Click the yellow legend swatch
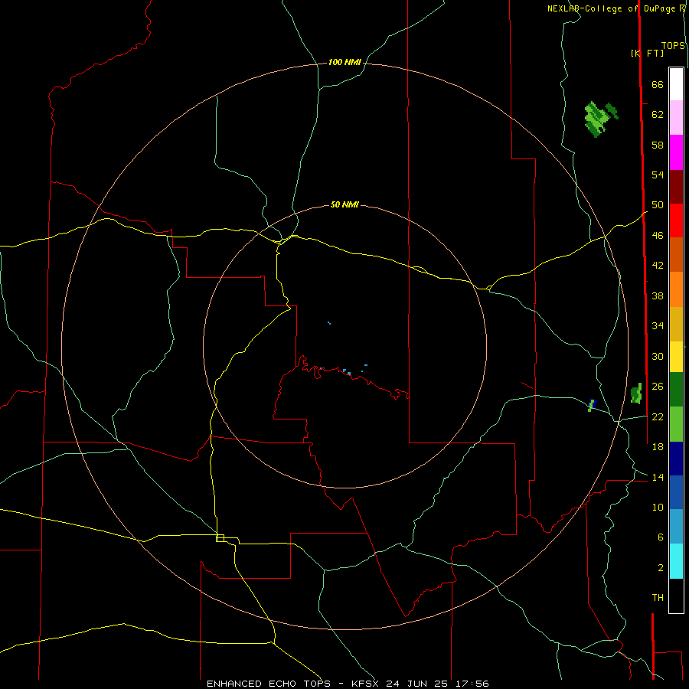This screenshot has height=689, width=689. click(x=676, y=357)
